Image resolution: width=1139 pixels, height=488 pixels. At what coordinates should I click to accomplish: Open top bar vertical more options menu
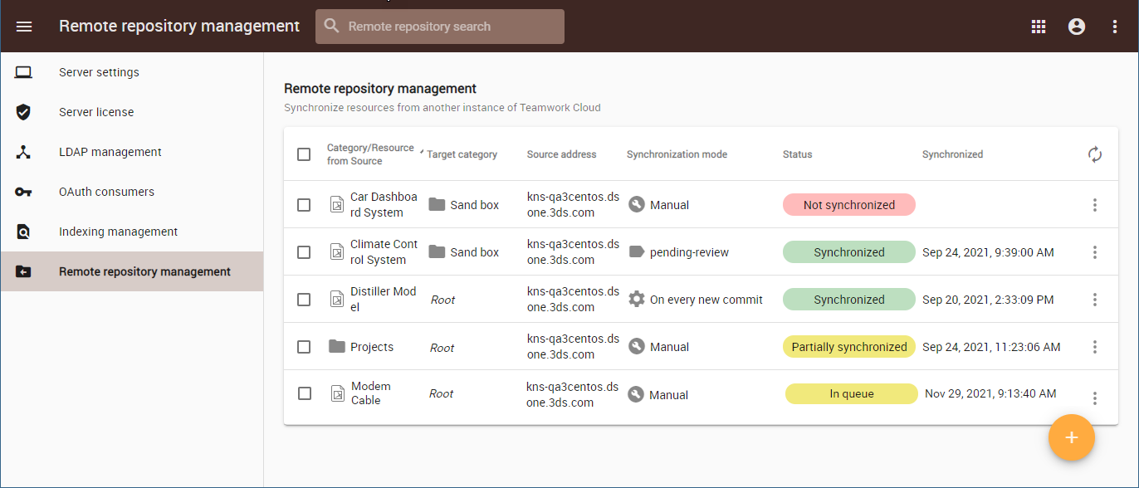pyautogui.click(x=1115, y=27)
